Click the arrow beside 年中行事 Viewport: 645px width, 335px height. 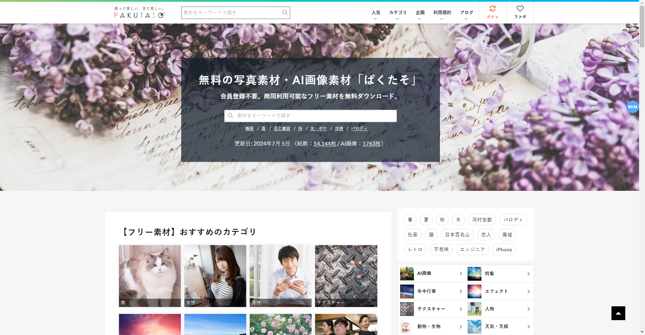[461, 291]
